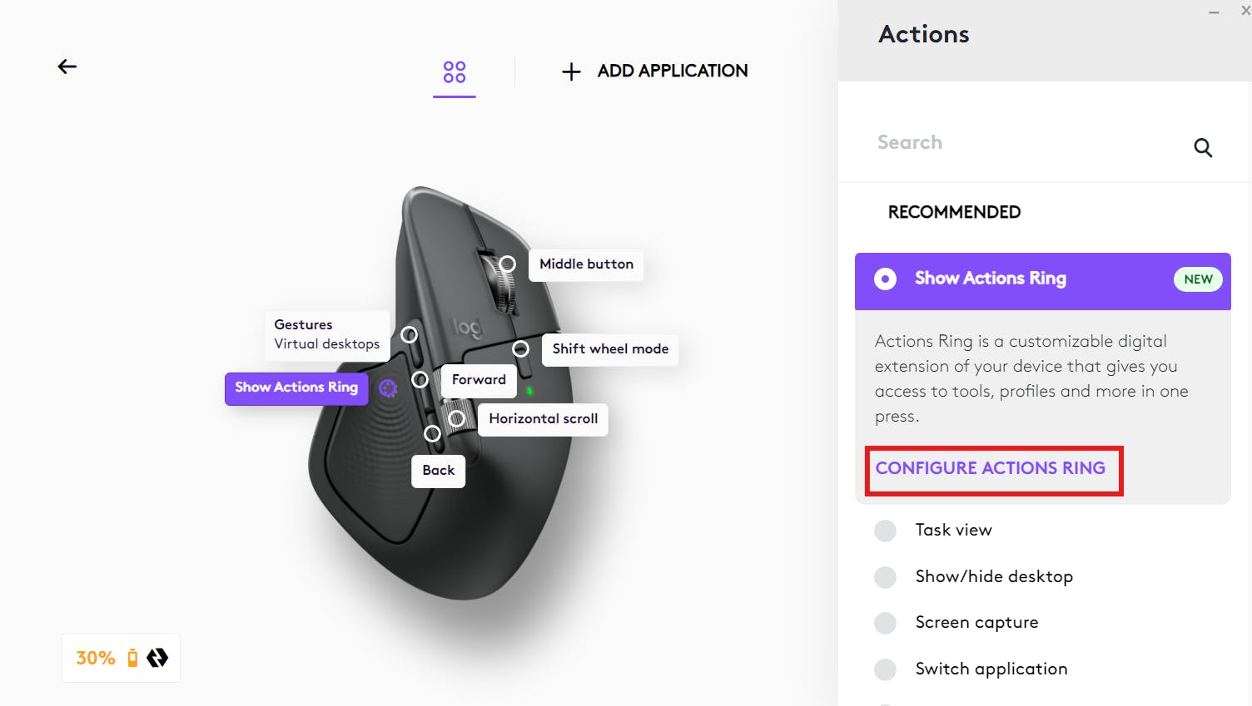Select the Show/hide desktop radio option
The image size is (1252, 706).
[x=886, y=577]
